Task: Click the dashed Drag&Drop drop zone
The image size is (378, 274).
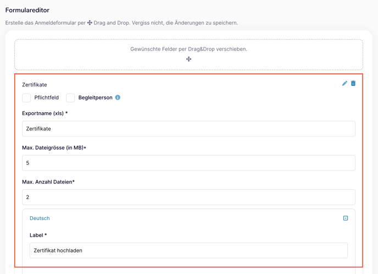Action: tap(189, 55)
